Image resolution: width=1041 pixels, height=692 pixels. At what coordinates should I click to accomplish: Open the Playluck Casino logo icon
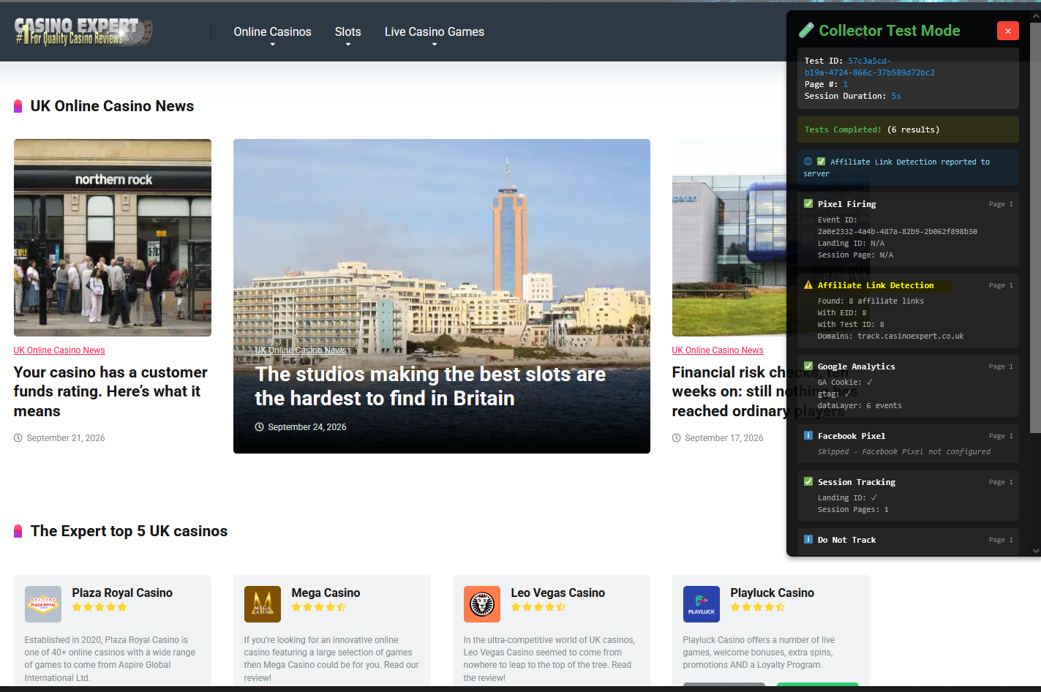tap(702, 604)
